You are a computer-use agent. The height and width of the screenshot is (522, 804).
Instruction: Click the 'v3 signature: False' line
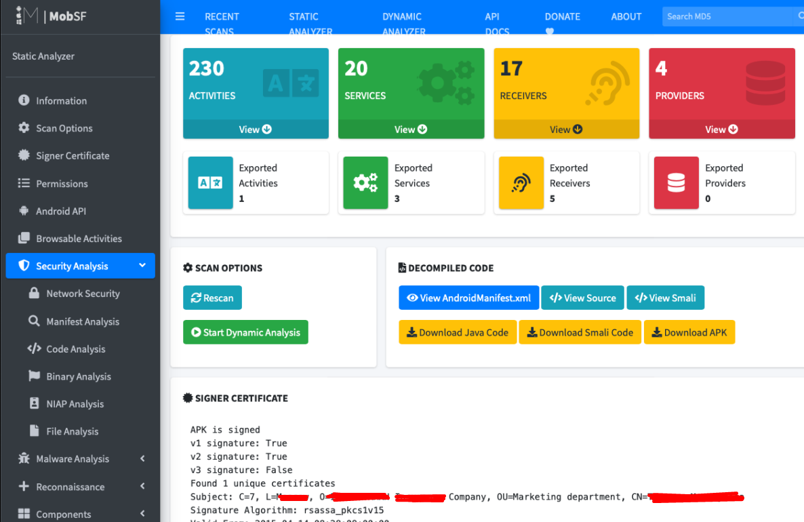point(241,470)
